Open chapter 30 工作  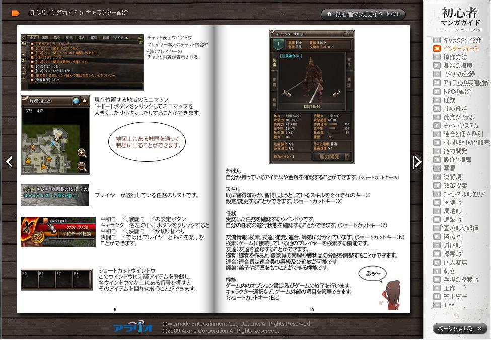click(x=445, y=288)
